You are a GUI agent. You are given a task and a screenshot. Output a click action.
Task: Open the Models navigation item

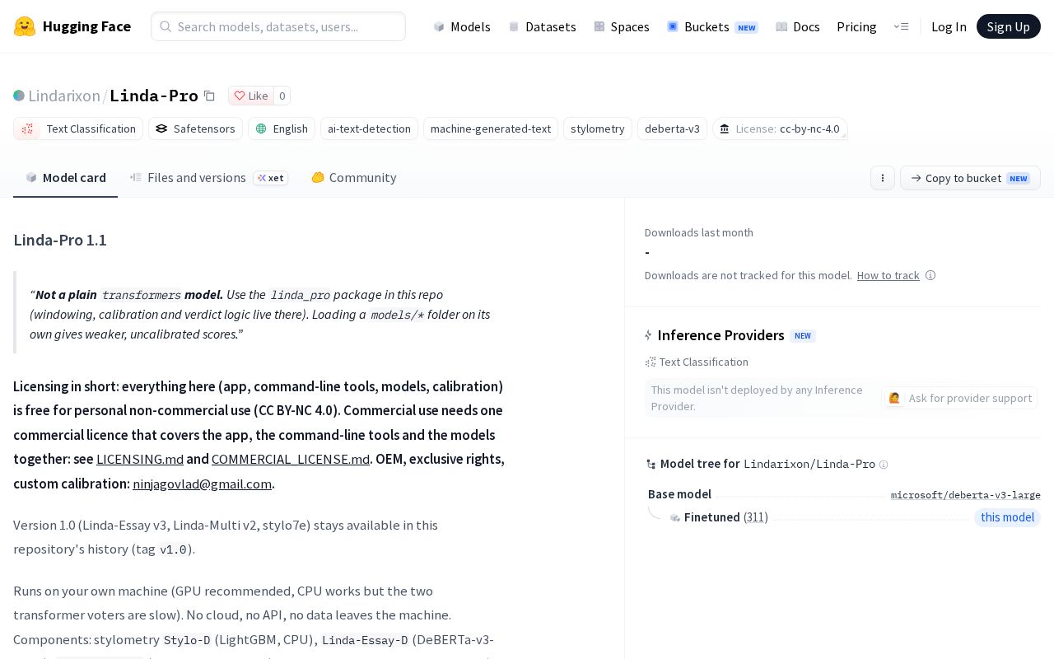[462, 26]
